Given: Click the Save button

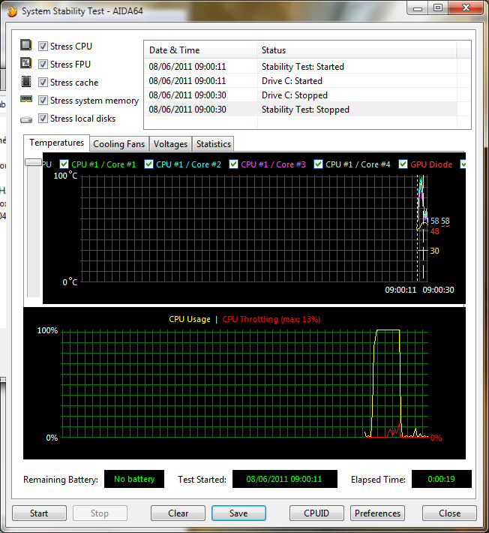Looking at the screenshot, I should 238,513.
